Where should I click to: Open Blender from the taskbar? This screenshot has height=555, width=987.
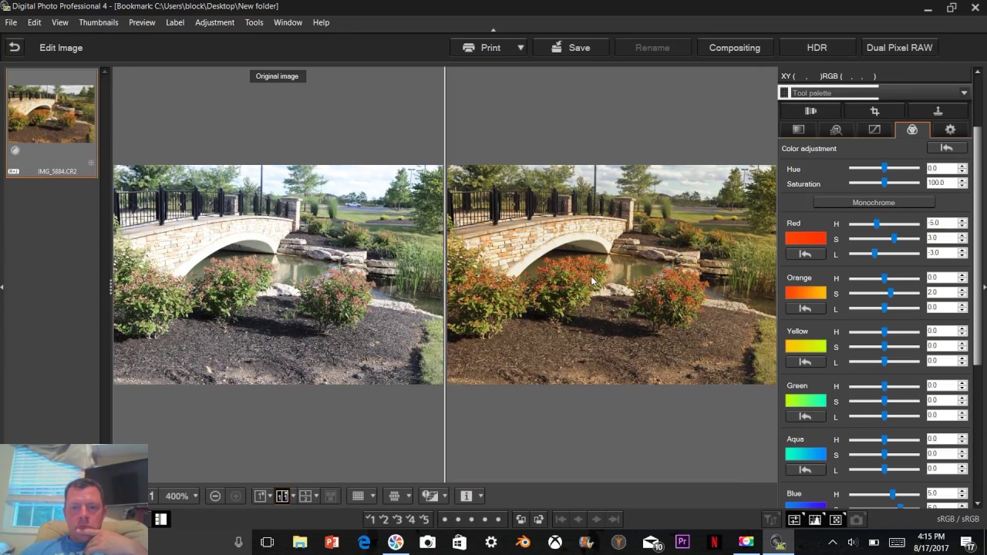(523, 542)
